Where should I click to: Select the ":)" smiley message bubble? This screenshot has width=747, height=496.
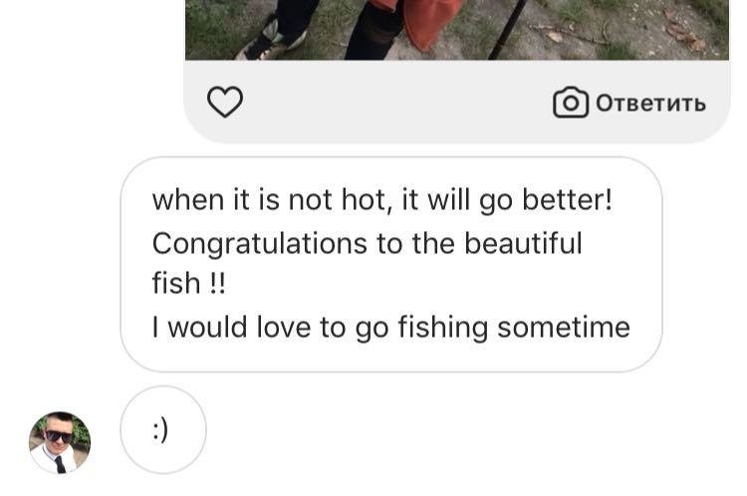coord(161,430)
